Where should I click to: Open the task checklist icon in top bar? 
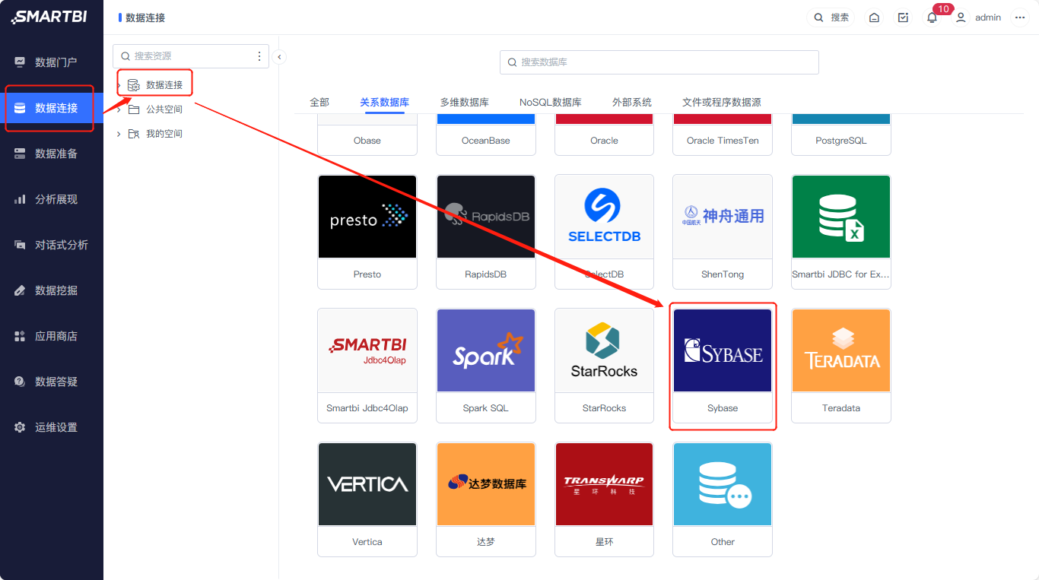(903, 17)
